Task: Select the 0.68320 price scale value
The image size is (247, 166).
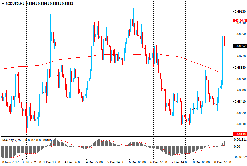Action: (x=240, y=113)
